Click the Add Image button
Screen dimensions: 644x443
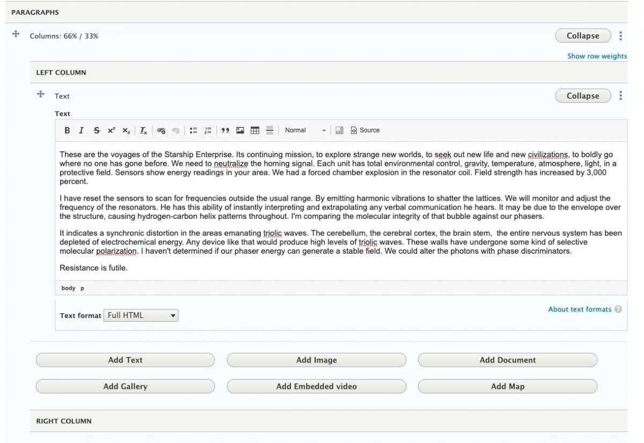[317, 360]
